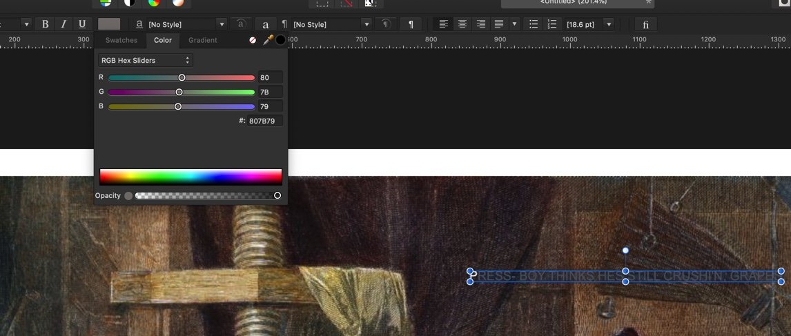Click the black picked-color circle
The width and height of the screenshot is (791, 336).
(280, 40)
